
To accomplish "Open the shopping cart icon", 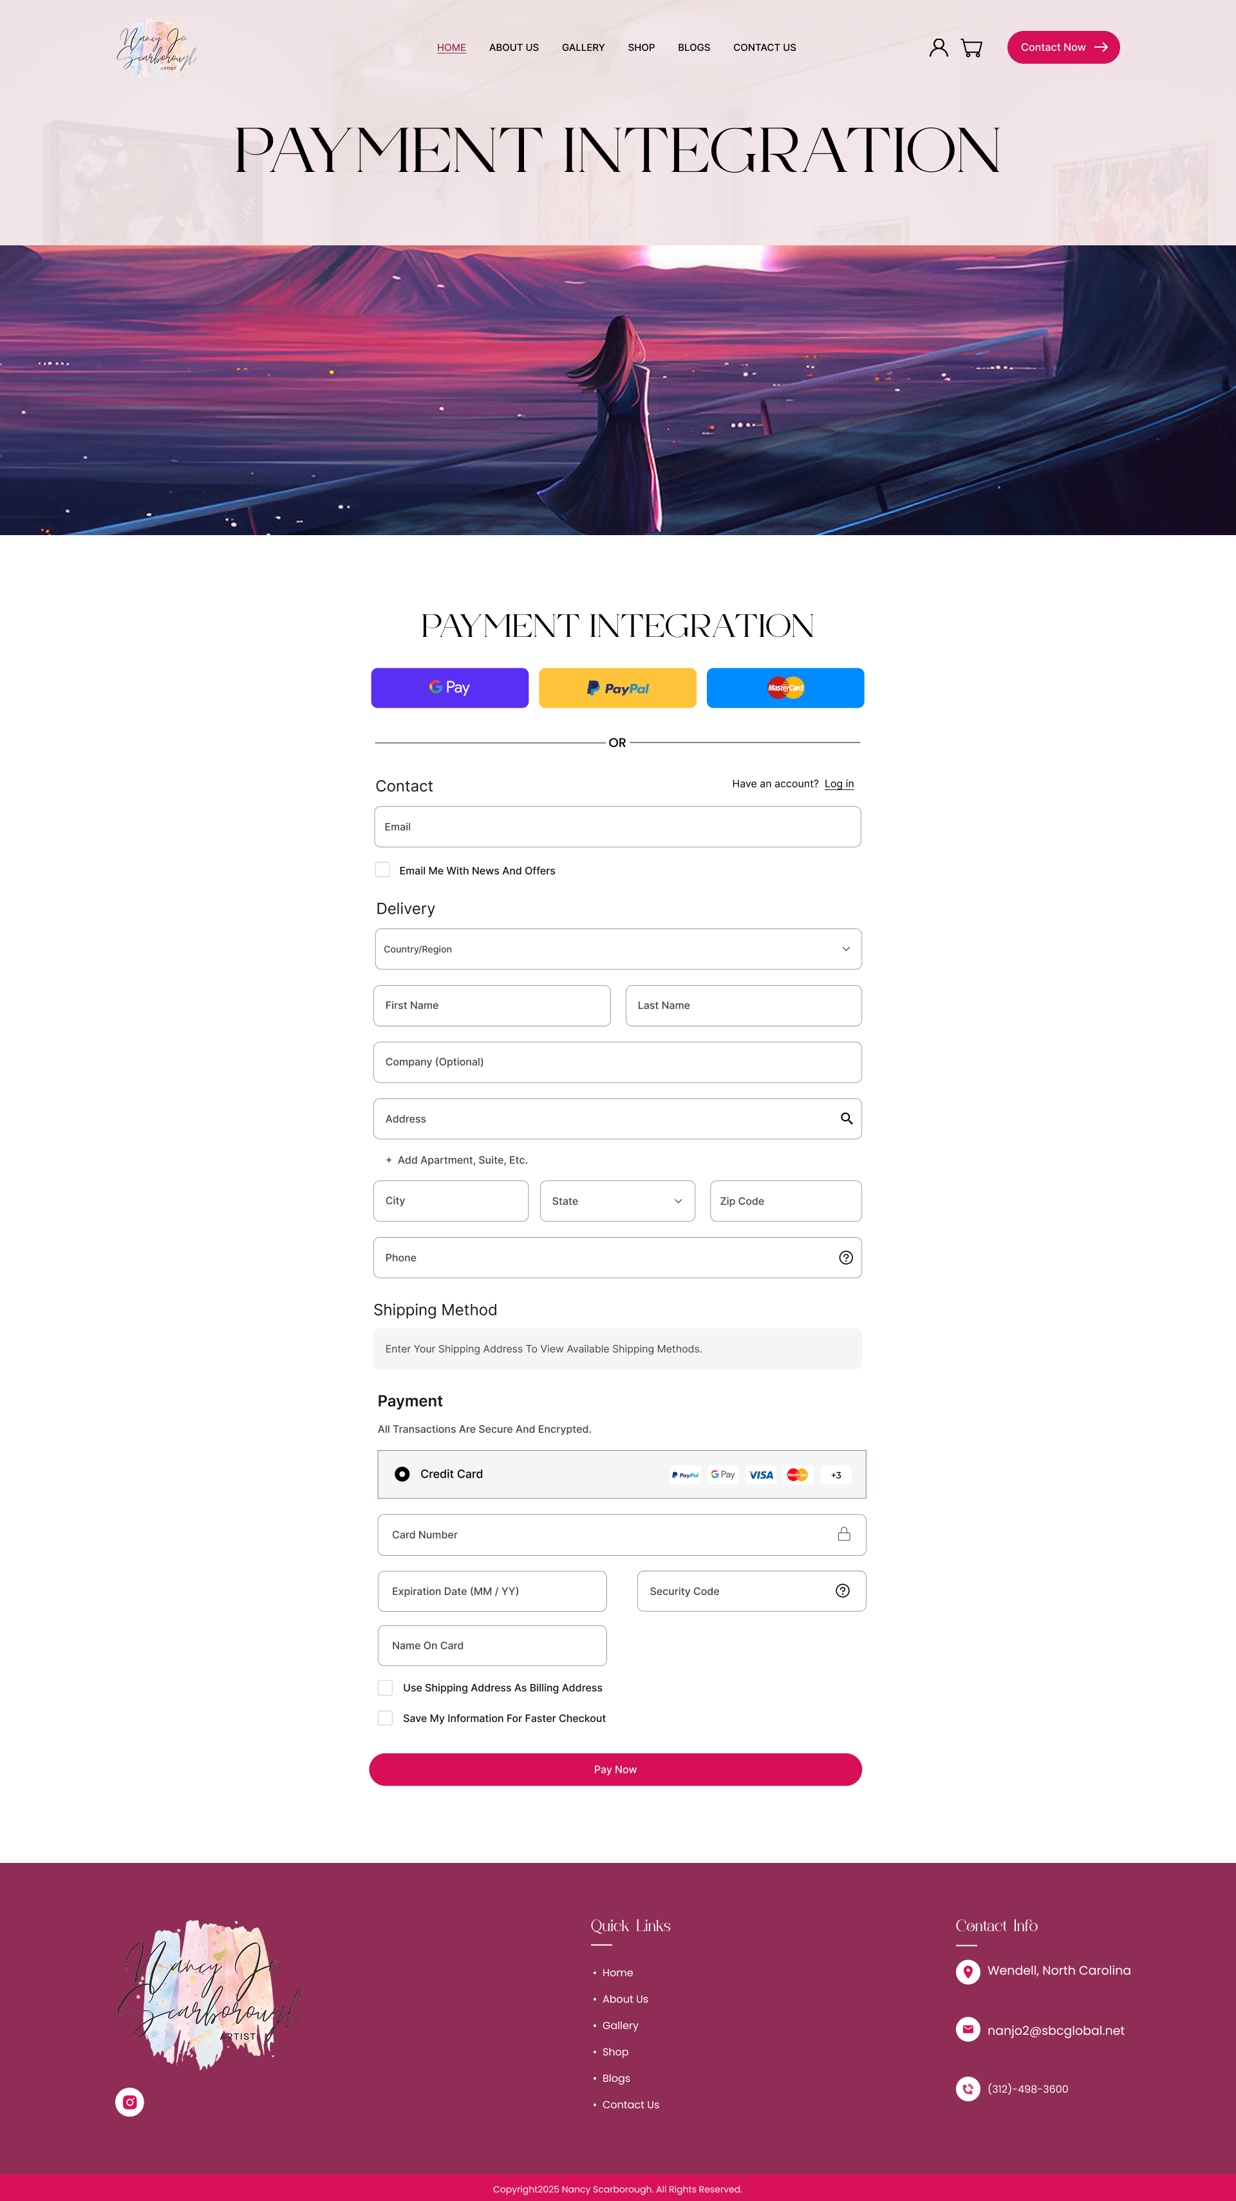I will click(x=971, y=48).
